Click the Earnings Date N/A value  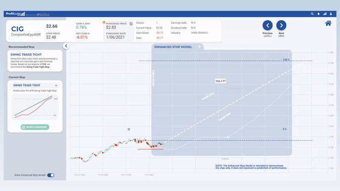(x=193, y=23)
